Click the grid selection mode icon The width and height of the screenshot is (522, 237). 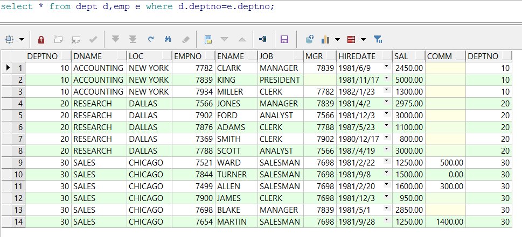click(x=9, y=40)
